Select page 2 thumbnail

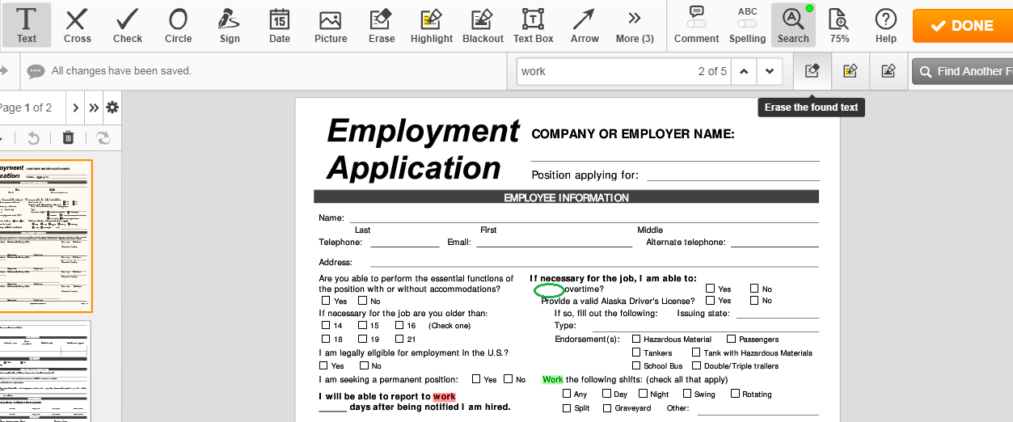click(44, 371)
